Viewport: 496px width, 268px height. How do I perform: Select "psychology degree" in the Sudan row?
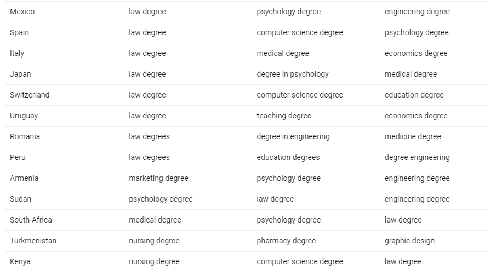tap(161, 199)
